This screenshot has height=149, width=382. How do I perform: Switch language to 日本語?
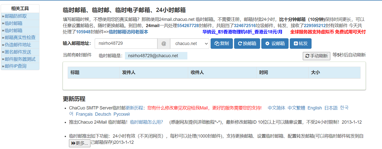[331, 108]
